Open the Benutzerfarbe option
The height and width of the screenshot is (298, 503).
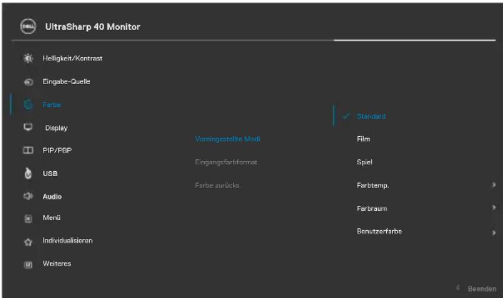pos(379,231)
